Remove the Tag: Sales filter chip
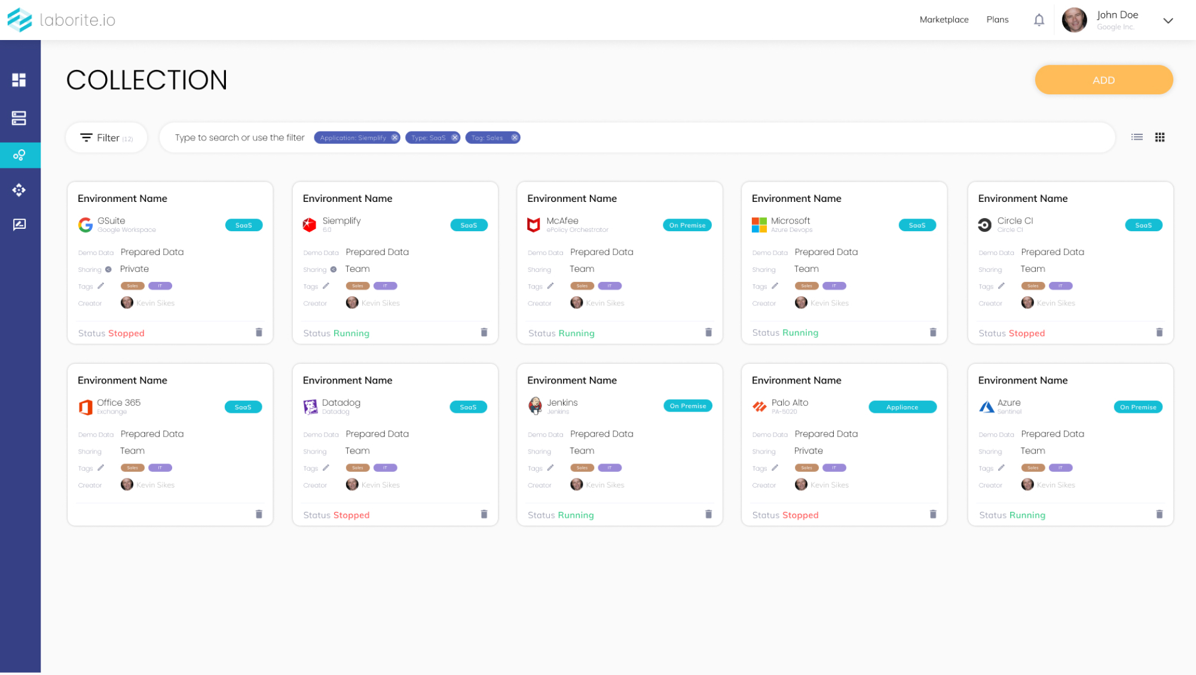 [515, 138]
